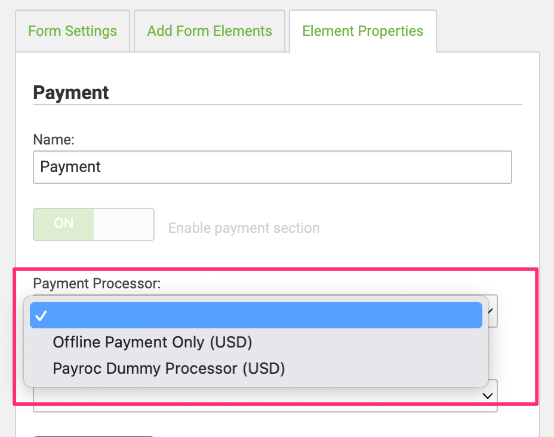The width and height of the screenshot is (554, 437).
Task: Click the 'Payment' text inside the Name field
Action: pyautogui.click(x=70, y=167)
